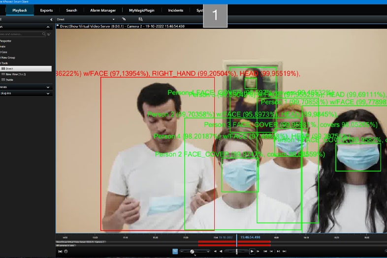This screenshot has width=387, height=258.
Task: Step to the previous frame
Action: pos(215,251)
